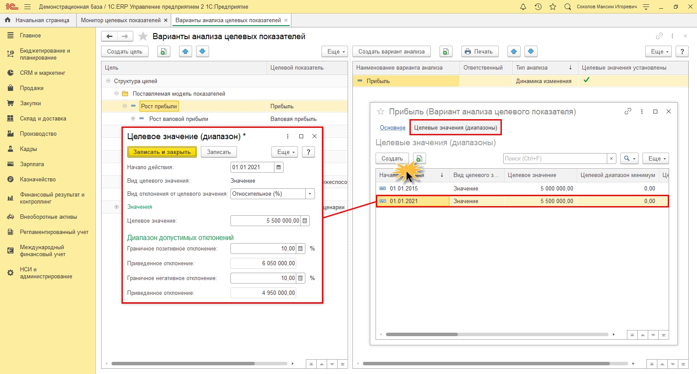Expand the Рост валовой прибыли node

click(133, 119)
